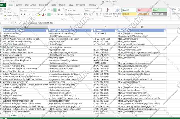Open the General number format dropdown
The height and width of the screenshot is (119, 180).
101,10
